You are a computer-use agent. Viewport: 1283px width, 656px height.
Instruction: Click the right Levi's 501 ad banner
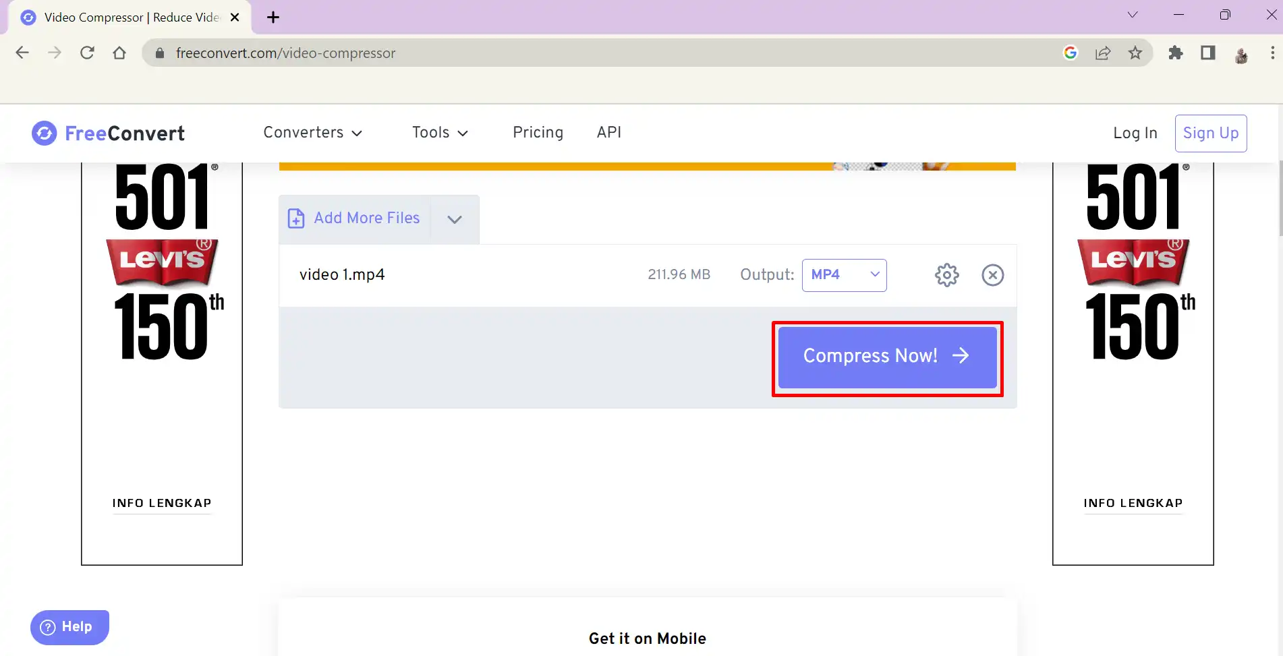(x=1133, y=364)
